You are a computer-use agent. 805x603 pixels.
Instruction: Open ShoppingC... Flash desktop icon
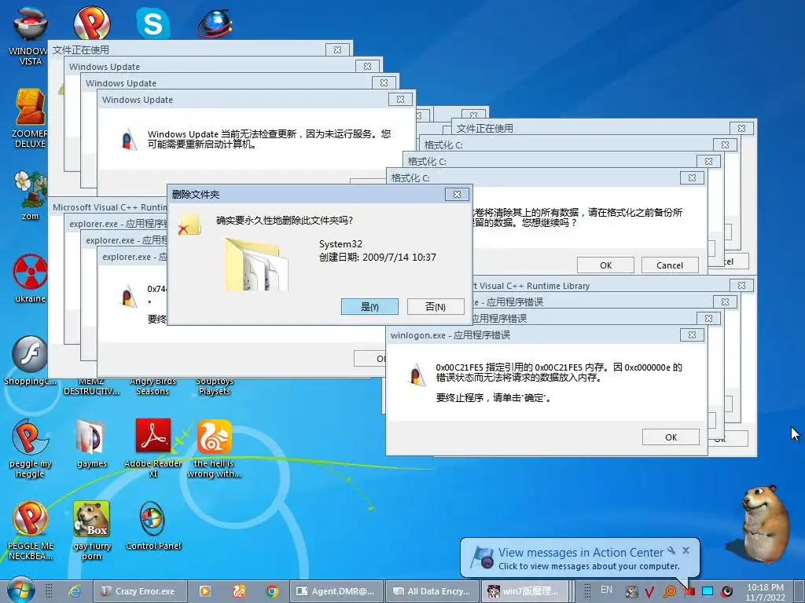30,360
